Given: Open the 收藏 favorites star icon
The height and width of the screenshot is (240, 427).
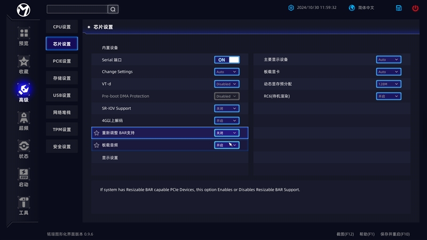Looking at the screenshot, I should (x=23, y=61).
